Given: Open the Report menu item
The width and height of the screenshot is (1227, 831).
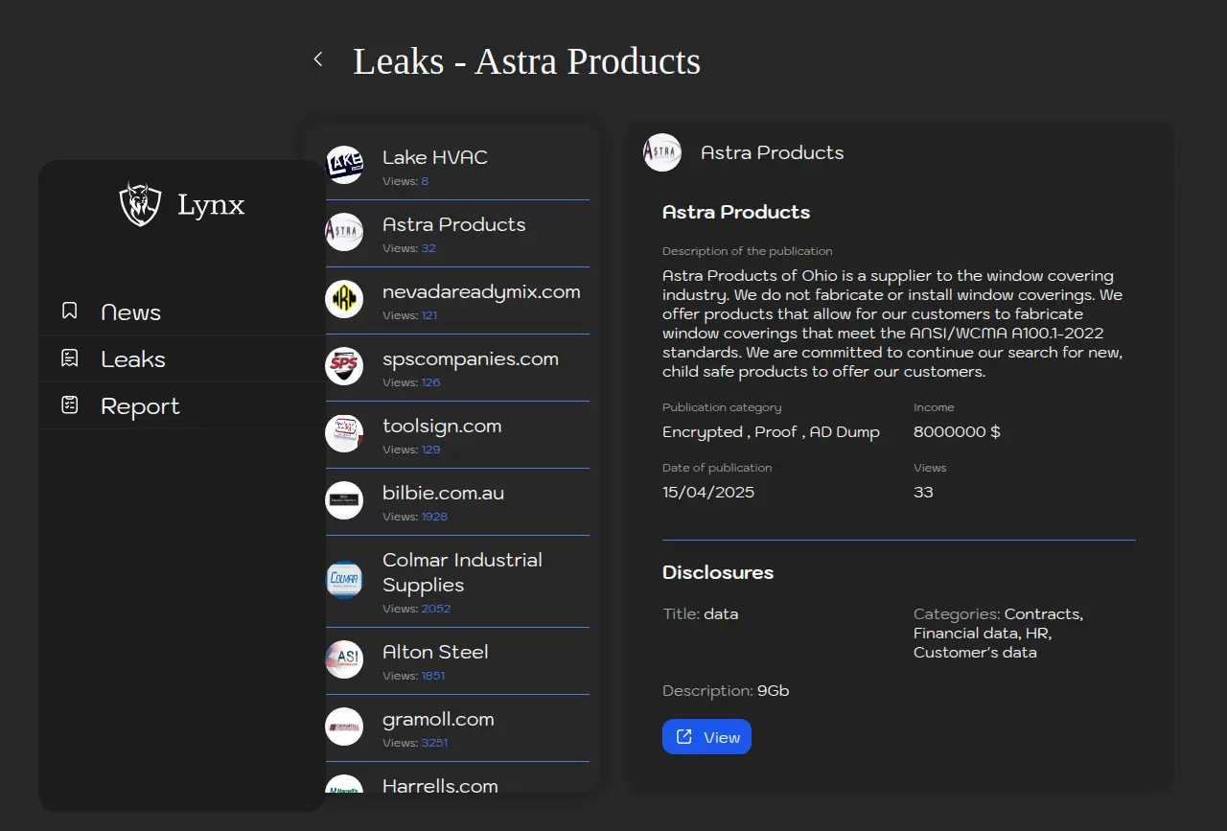Looking at the screenshot, I should (x=140, y=406).
